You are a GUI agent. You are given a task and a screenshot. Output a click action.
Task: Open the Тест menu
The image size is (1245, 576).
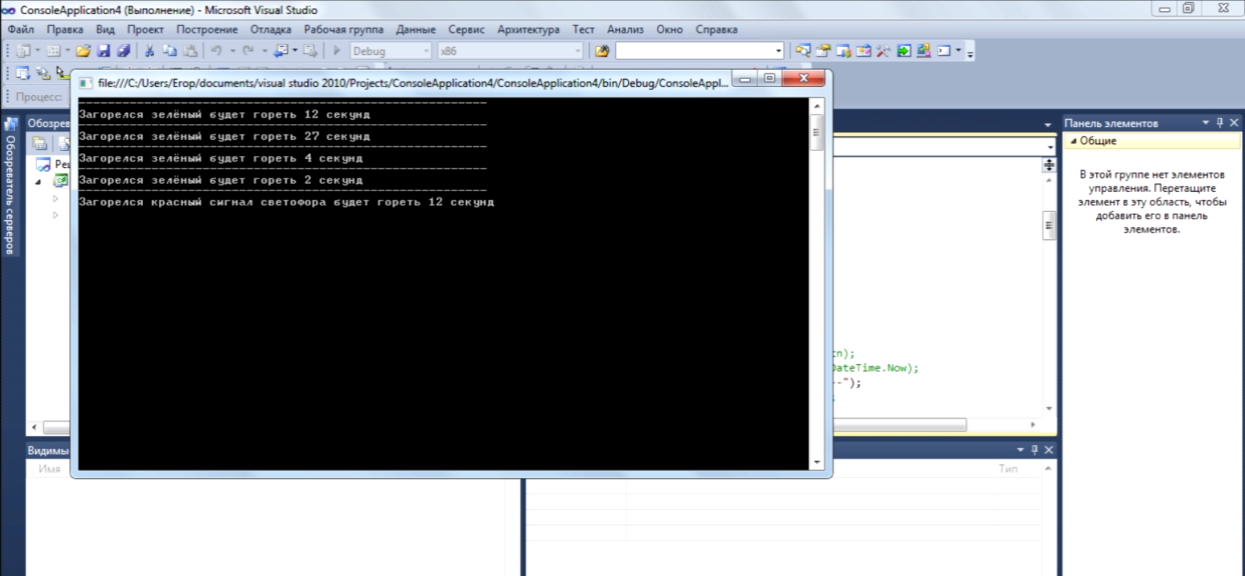coord(583,30)
